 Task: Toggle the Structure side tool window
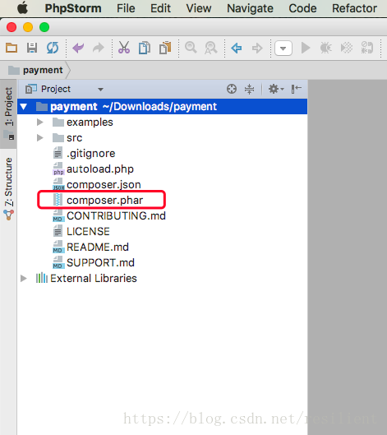[x=8, y=188]
